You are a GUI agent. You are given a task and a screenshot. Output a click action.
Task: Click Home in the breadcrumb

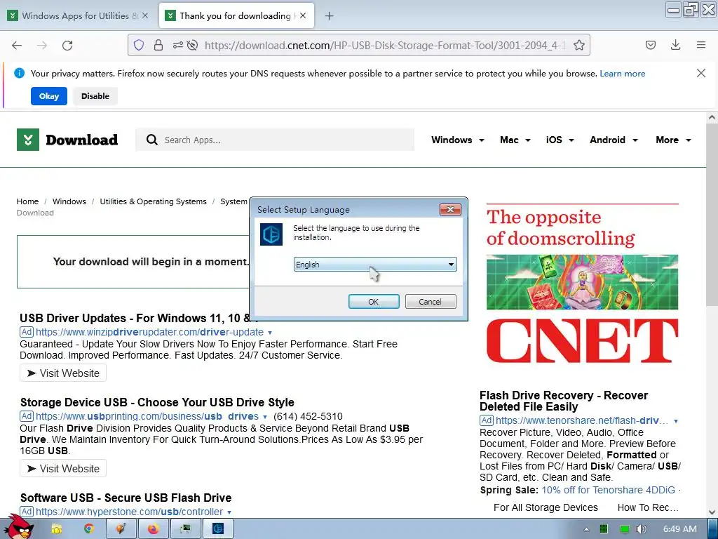click(x=27, y=201)
